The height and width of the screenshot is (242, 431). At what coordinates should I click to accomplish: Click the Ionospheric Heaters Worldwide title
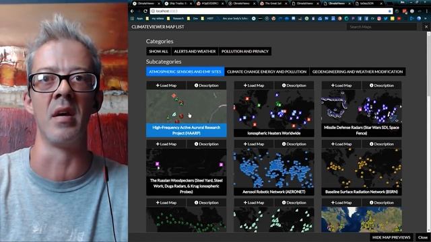pos(274,133)
